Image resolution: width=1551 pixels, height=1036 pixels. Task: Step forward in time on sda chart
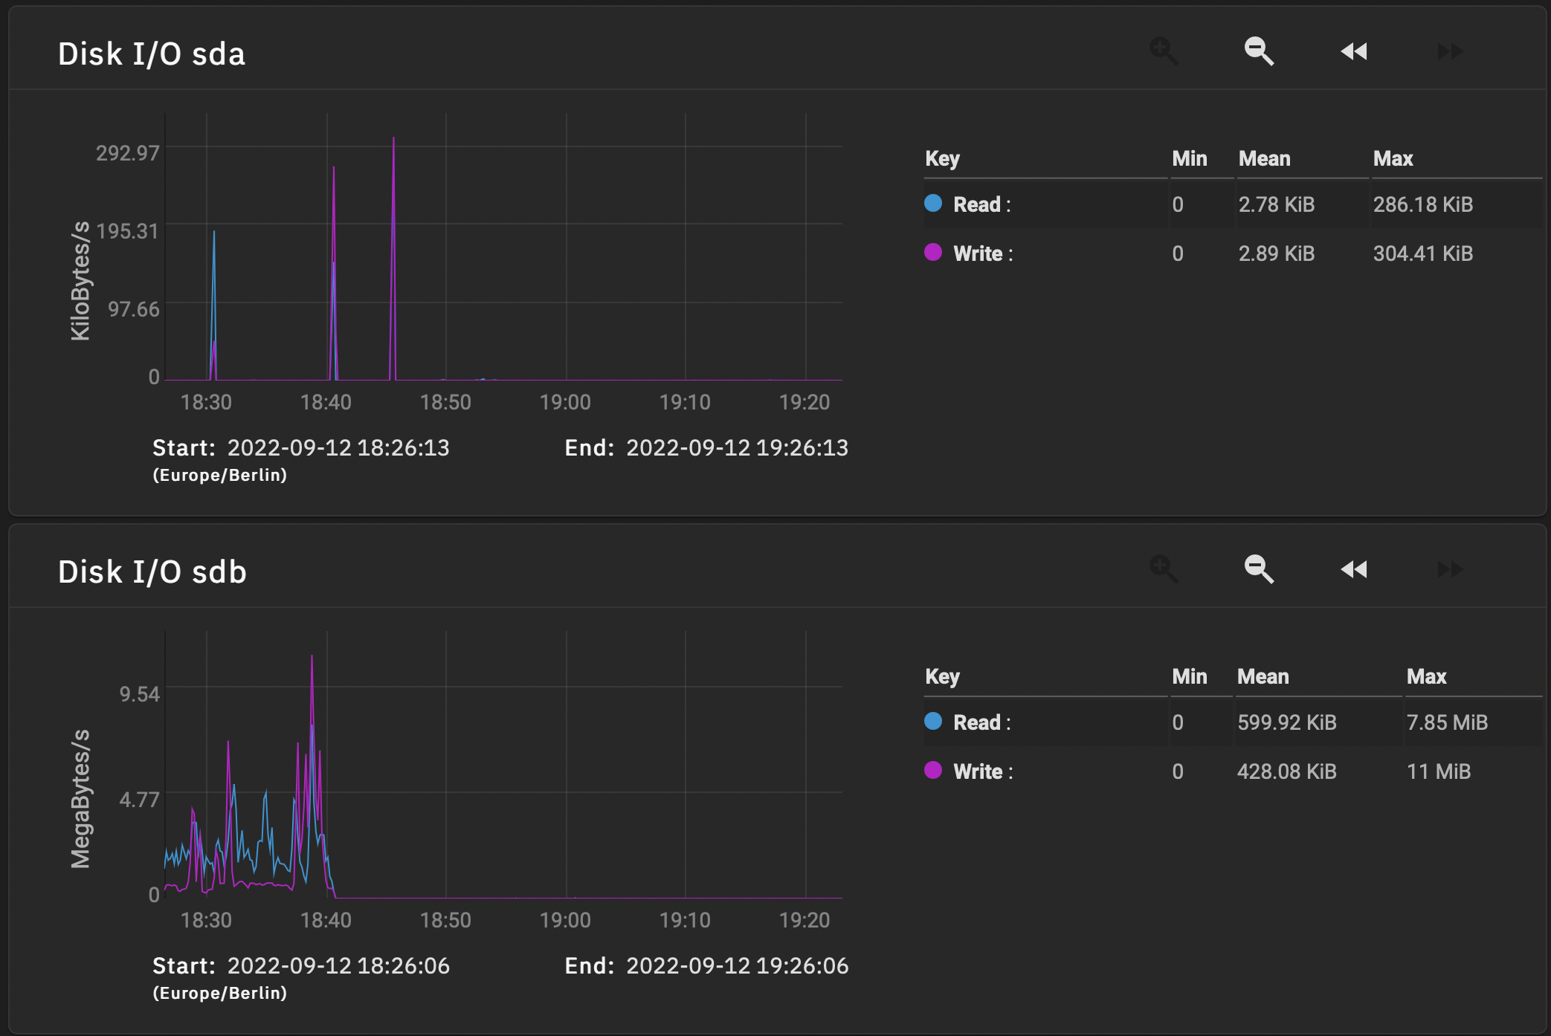(x=1449, y=51)
